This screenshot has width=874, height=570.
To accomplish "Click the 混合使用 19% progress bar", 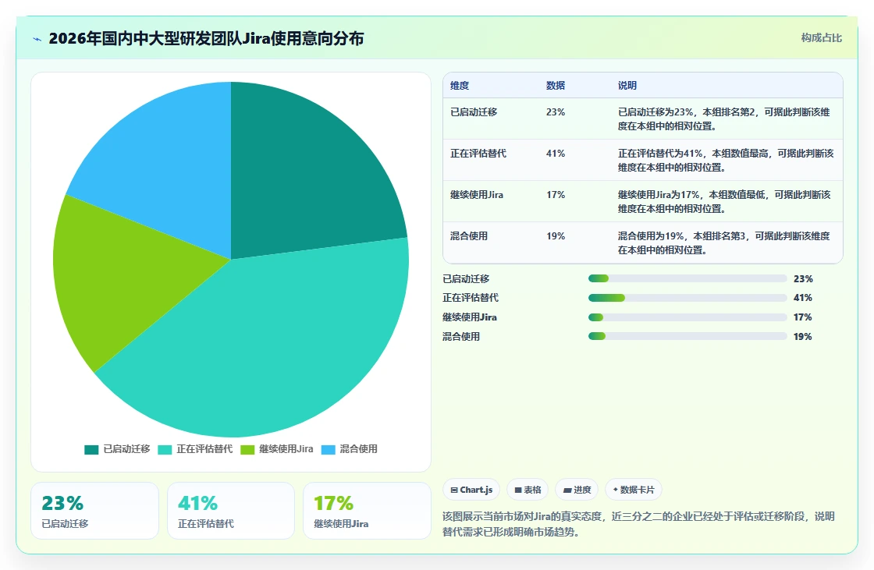I will (x=687, y=337).
